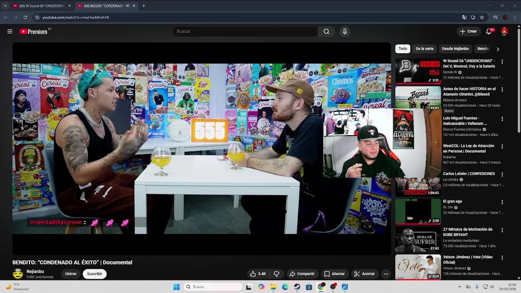Show more filter chips with right arrow
This screenshot has height=293, width=521.
point(497,49)
